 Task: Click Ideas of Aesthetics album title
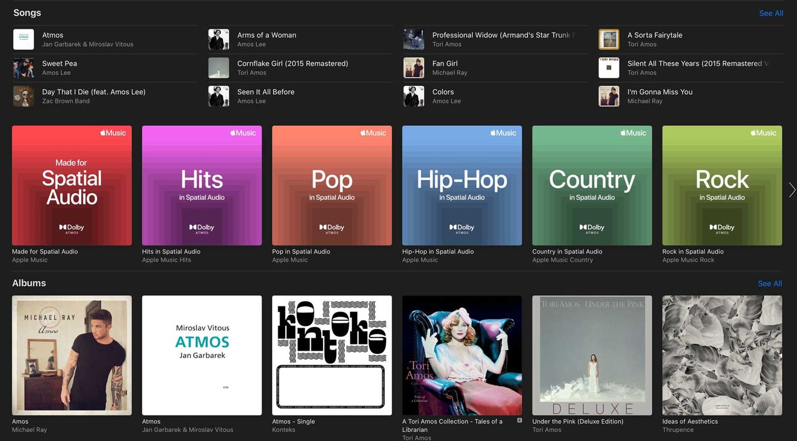pos(690,422)
